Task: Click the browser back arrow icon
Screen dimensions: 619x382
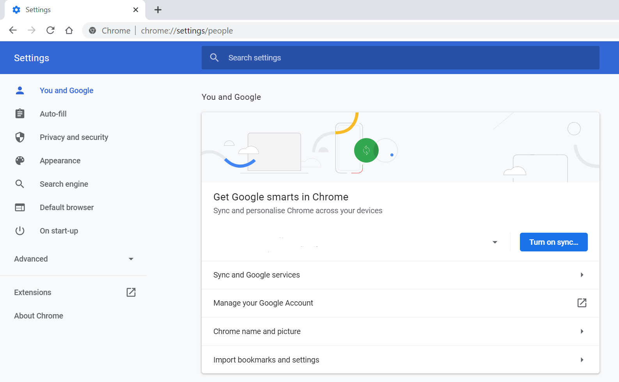Action: pyautogui.click(x=13, y=30)
